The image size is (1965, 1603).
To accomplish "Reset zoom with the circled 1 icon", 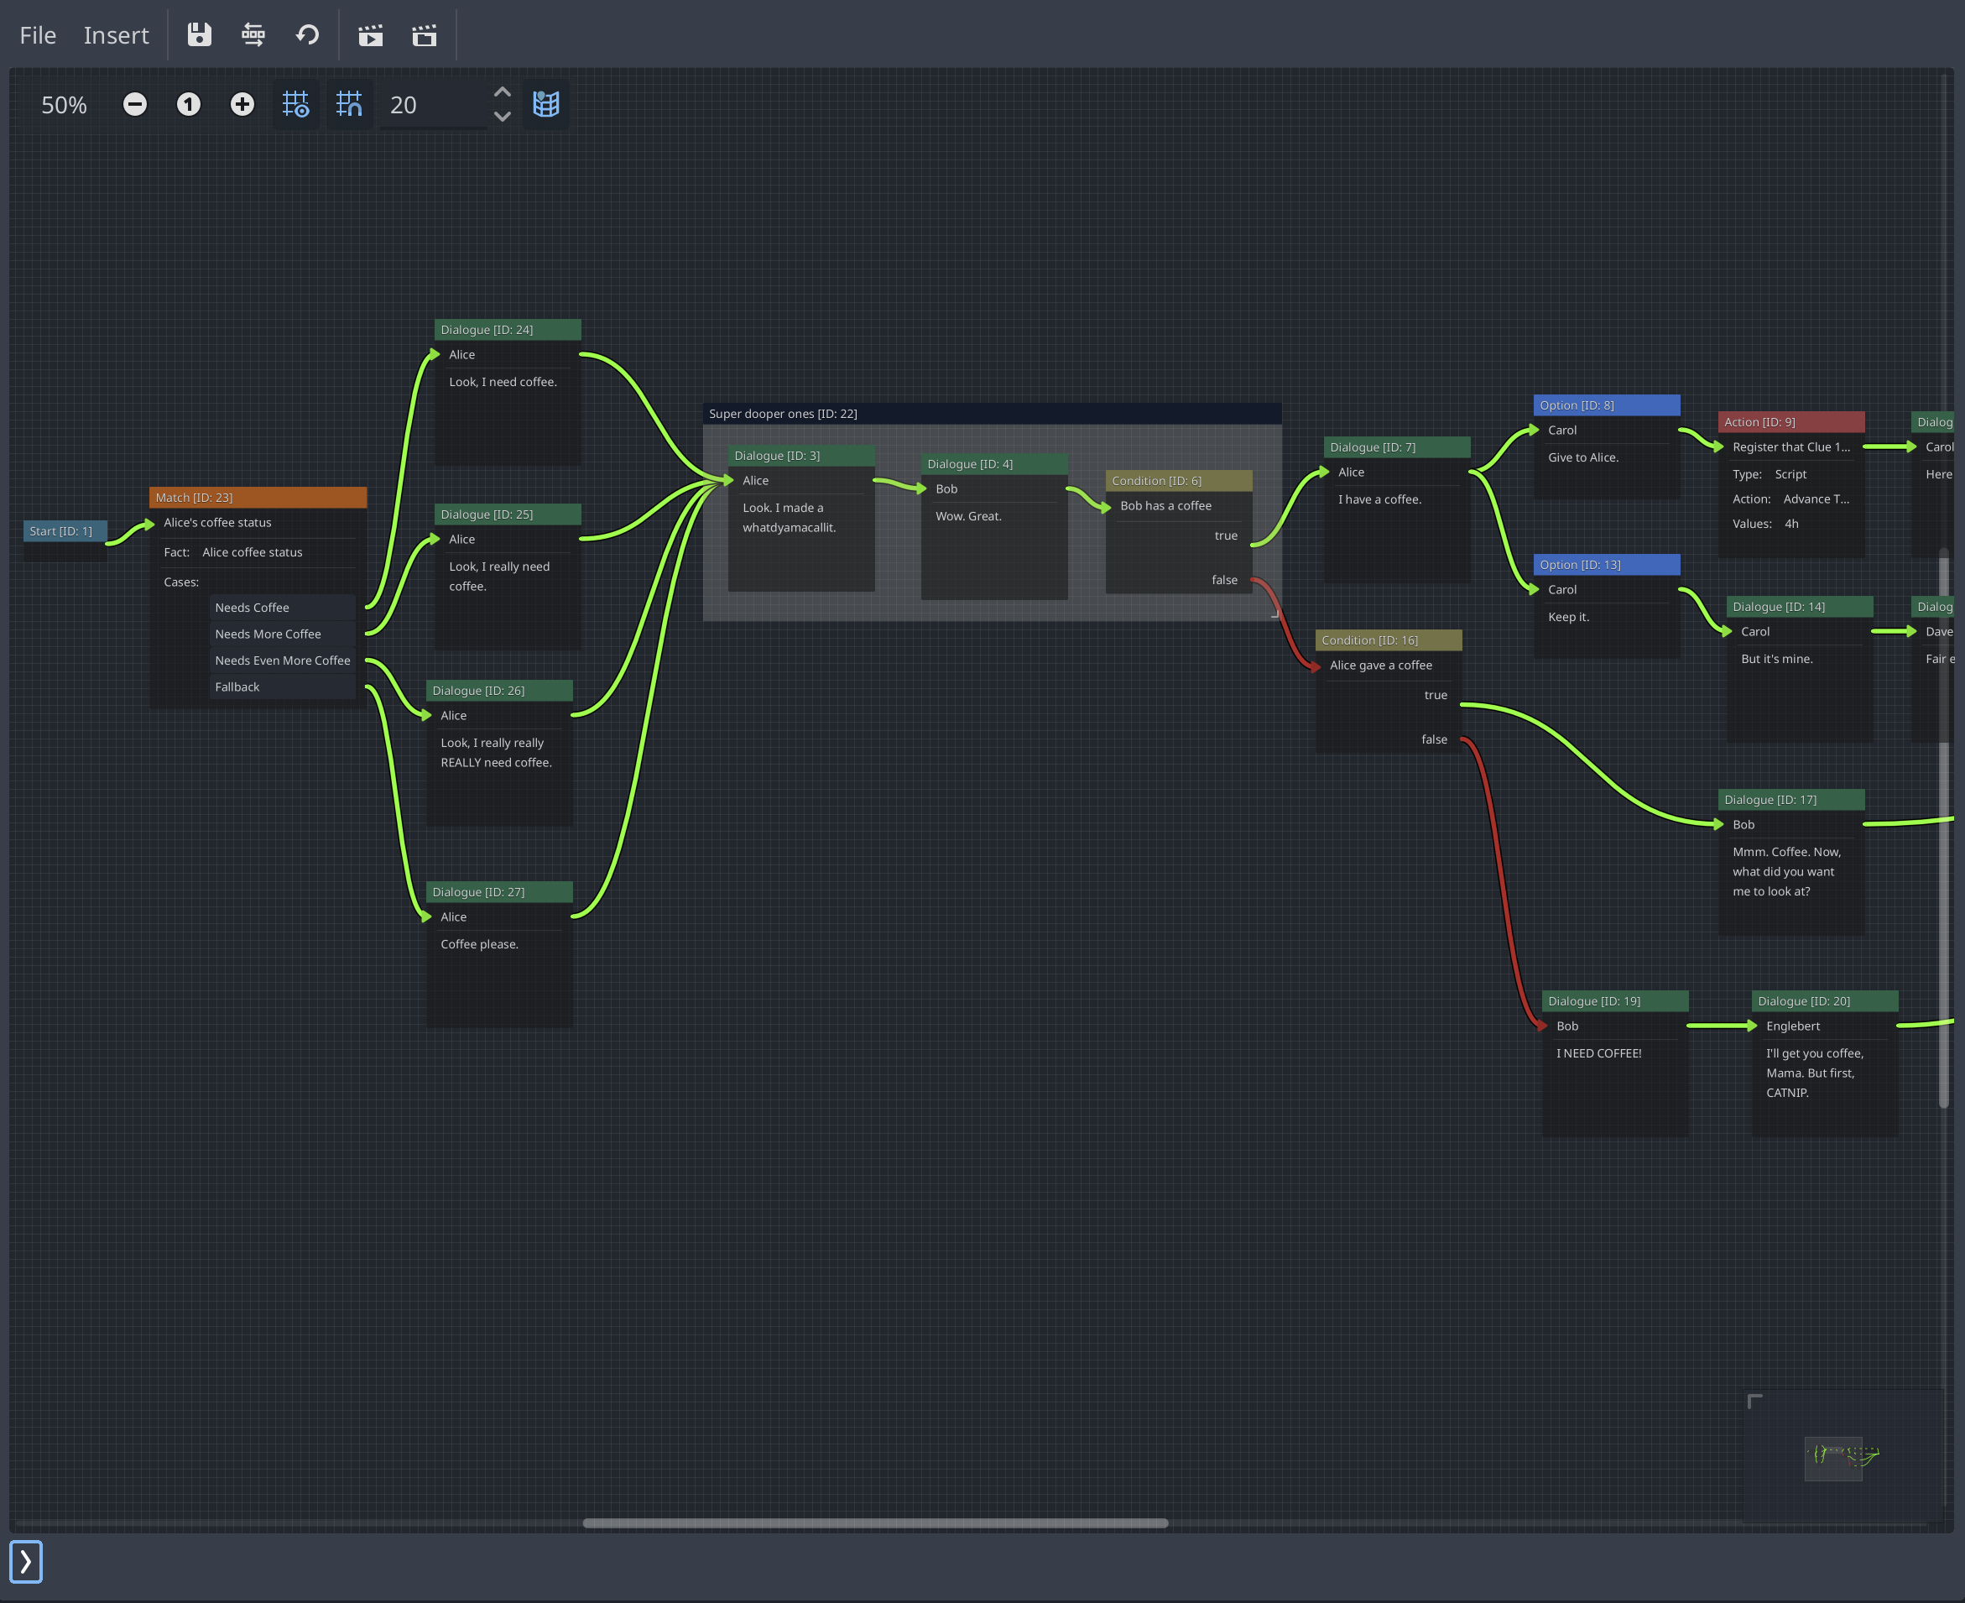I will click(x=188, y=104).
